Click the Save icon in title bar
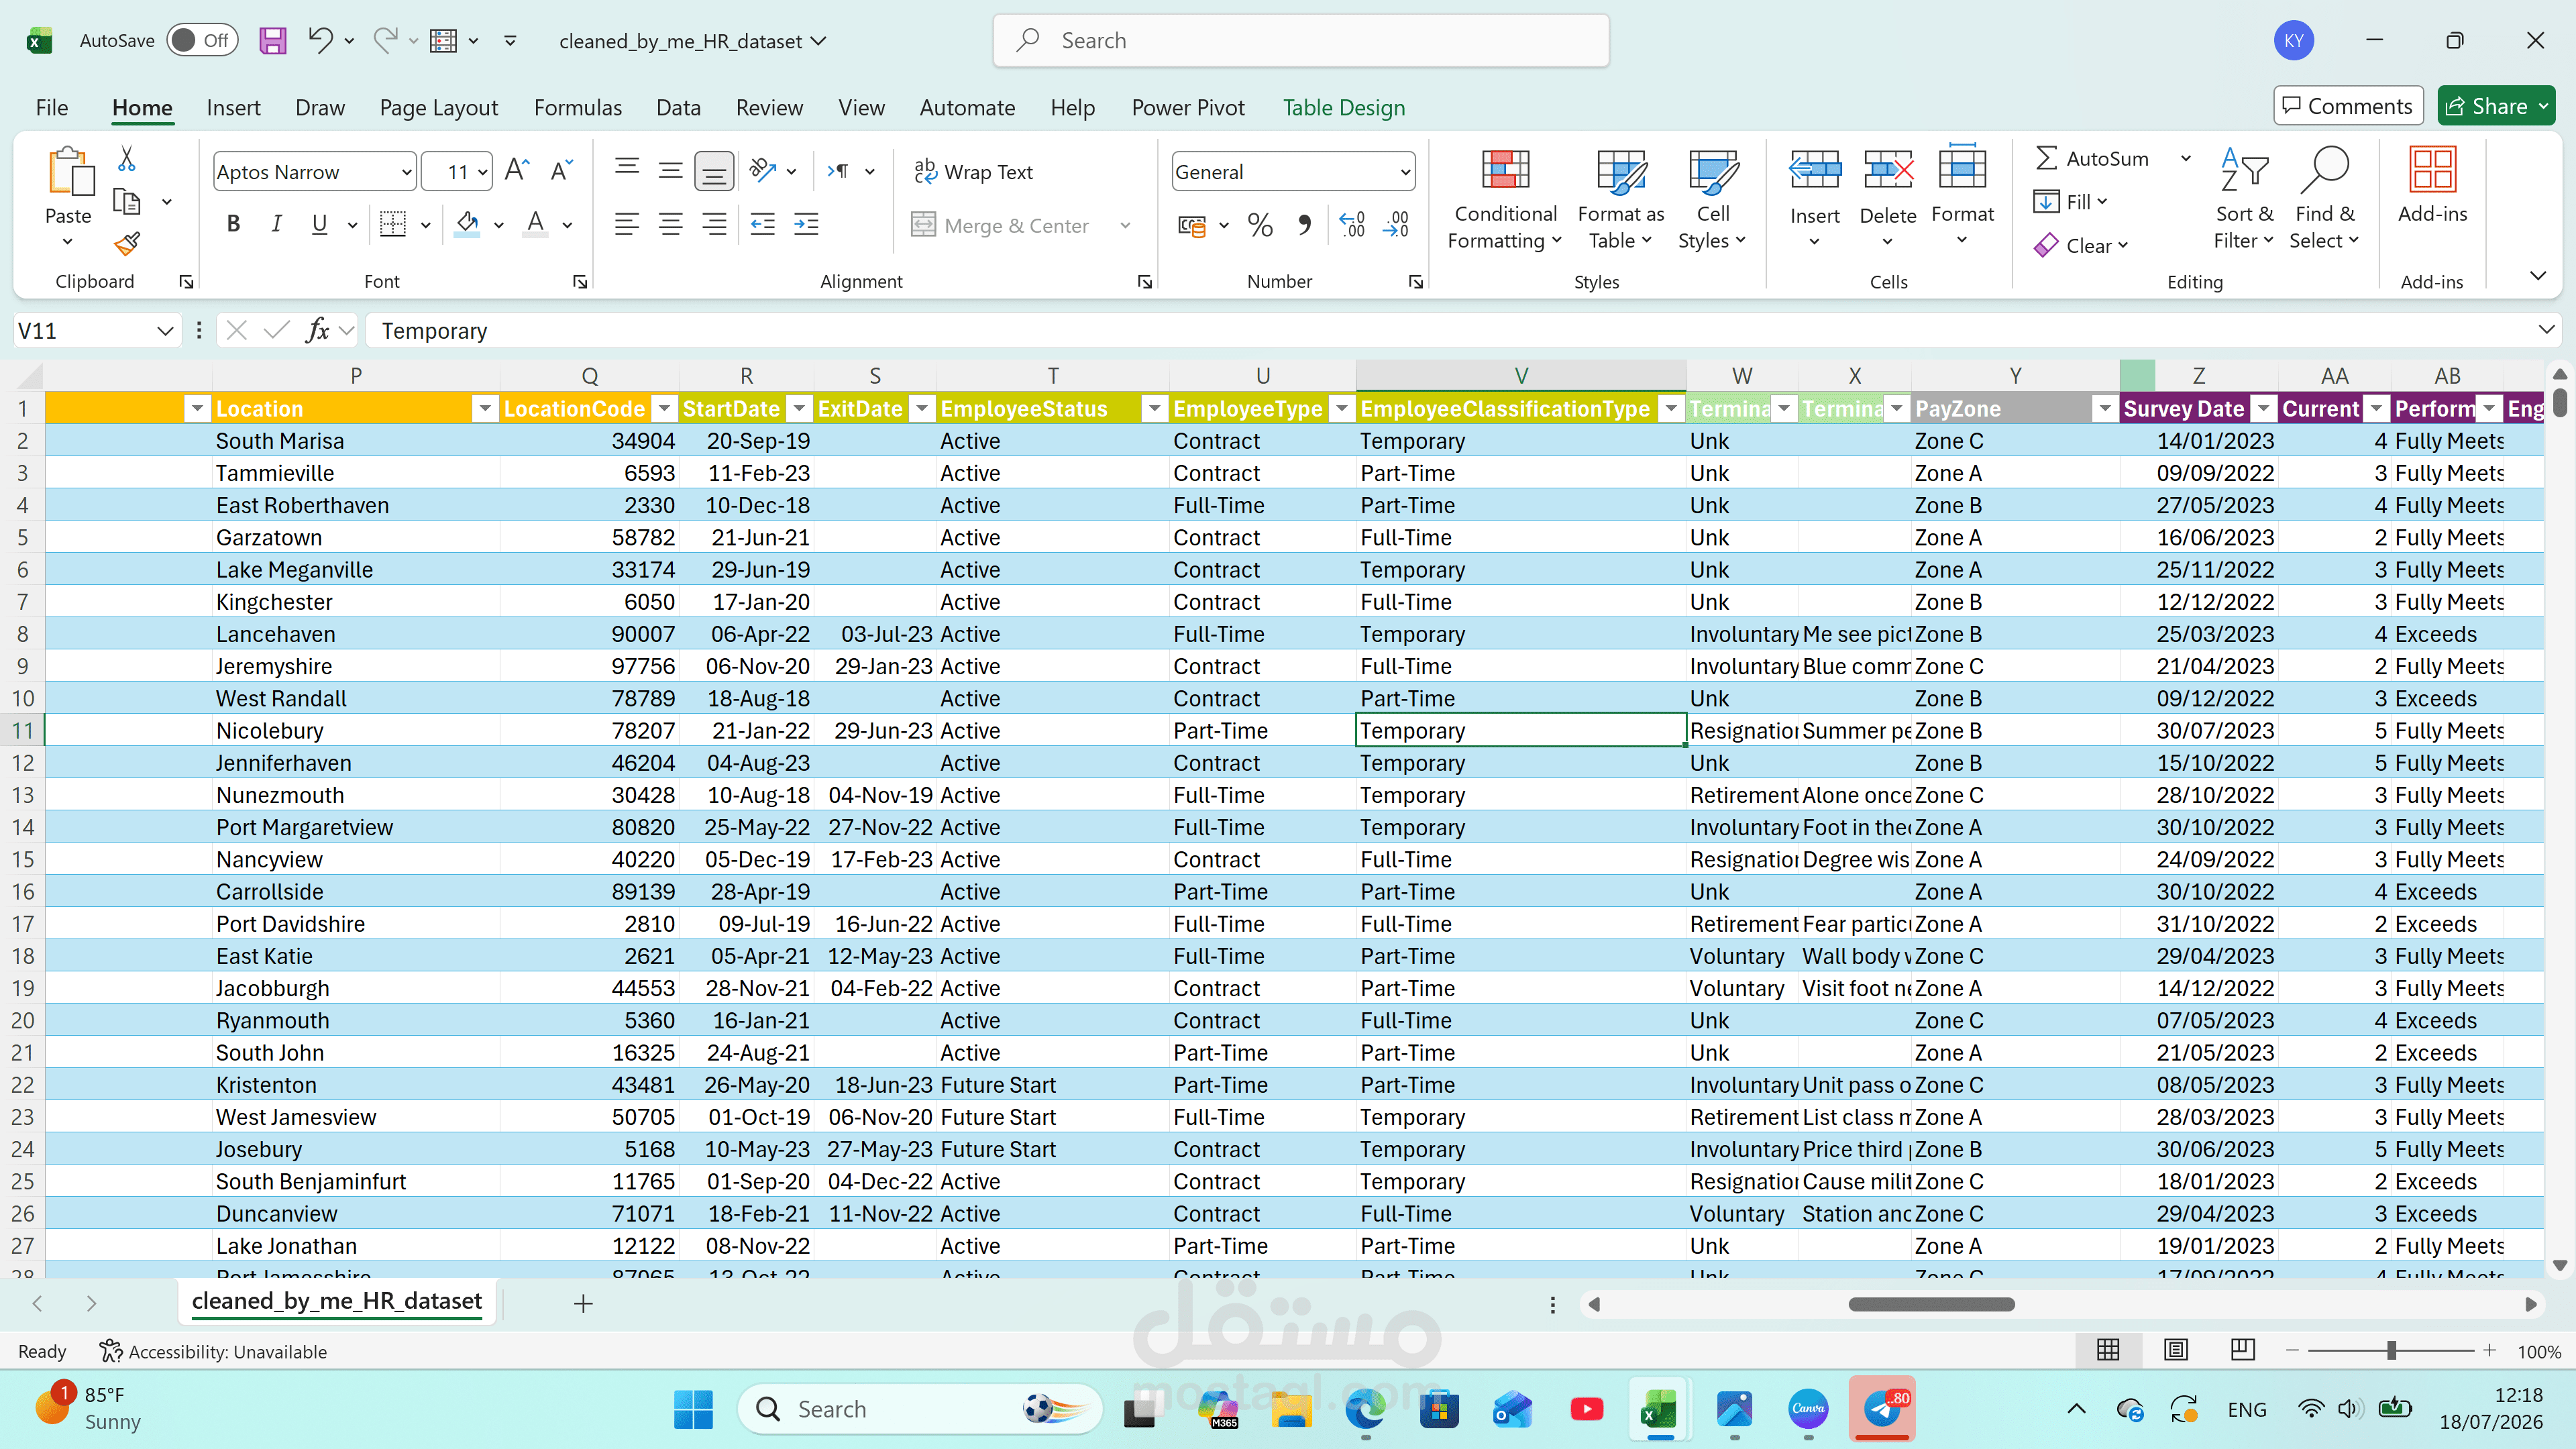This screenshot has width=2576, height=1449. click(272, 41)
